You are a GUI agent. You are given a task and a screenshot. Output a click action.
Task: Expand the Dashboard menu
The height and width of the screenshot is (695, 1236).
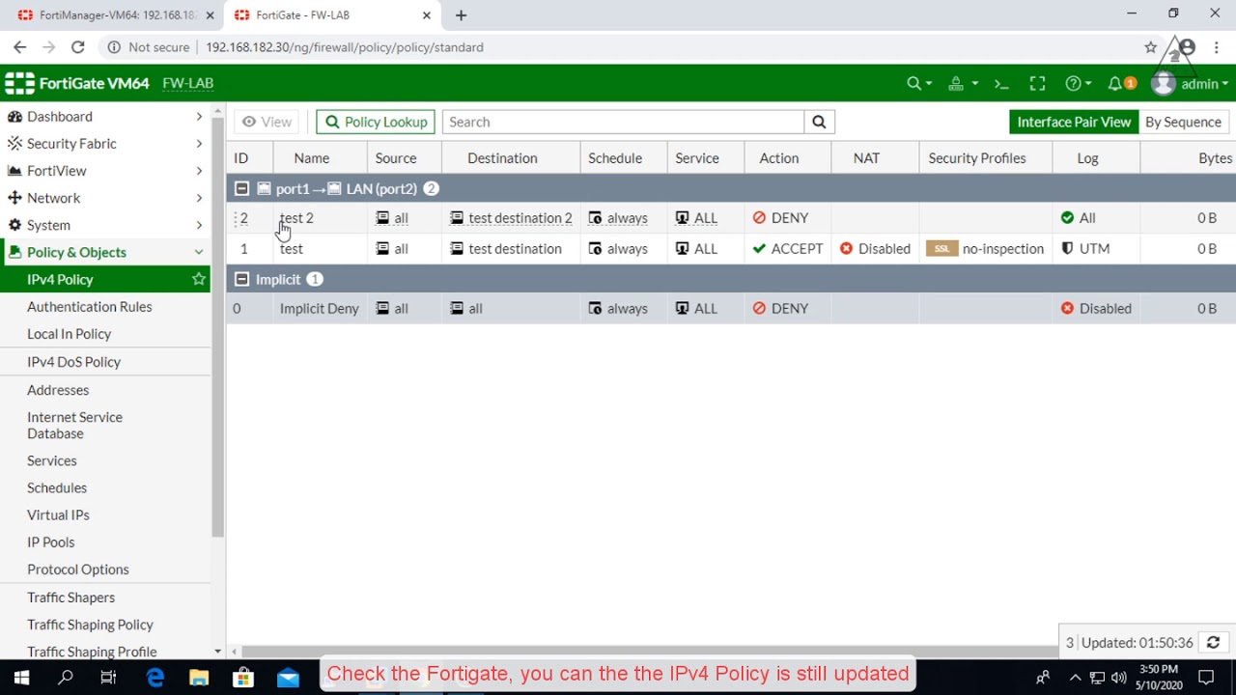tap(105, 117)
